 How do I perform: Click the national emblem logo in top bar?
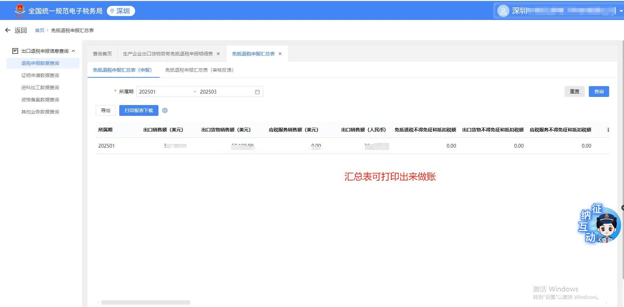pos(19,10)
